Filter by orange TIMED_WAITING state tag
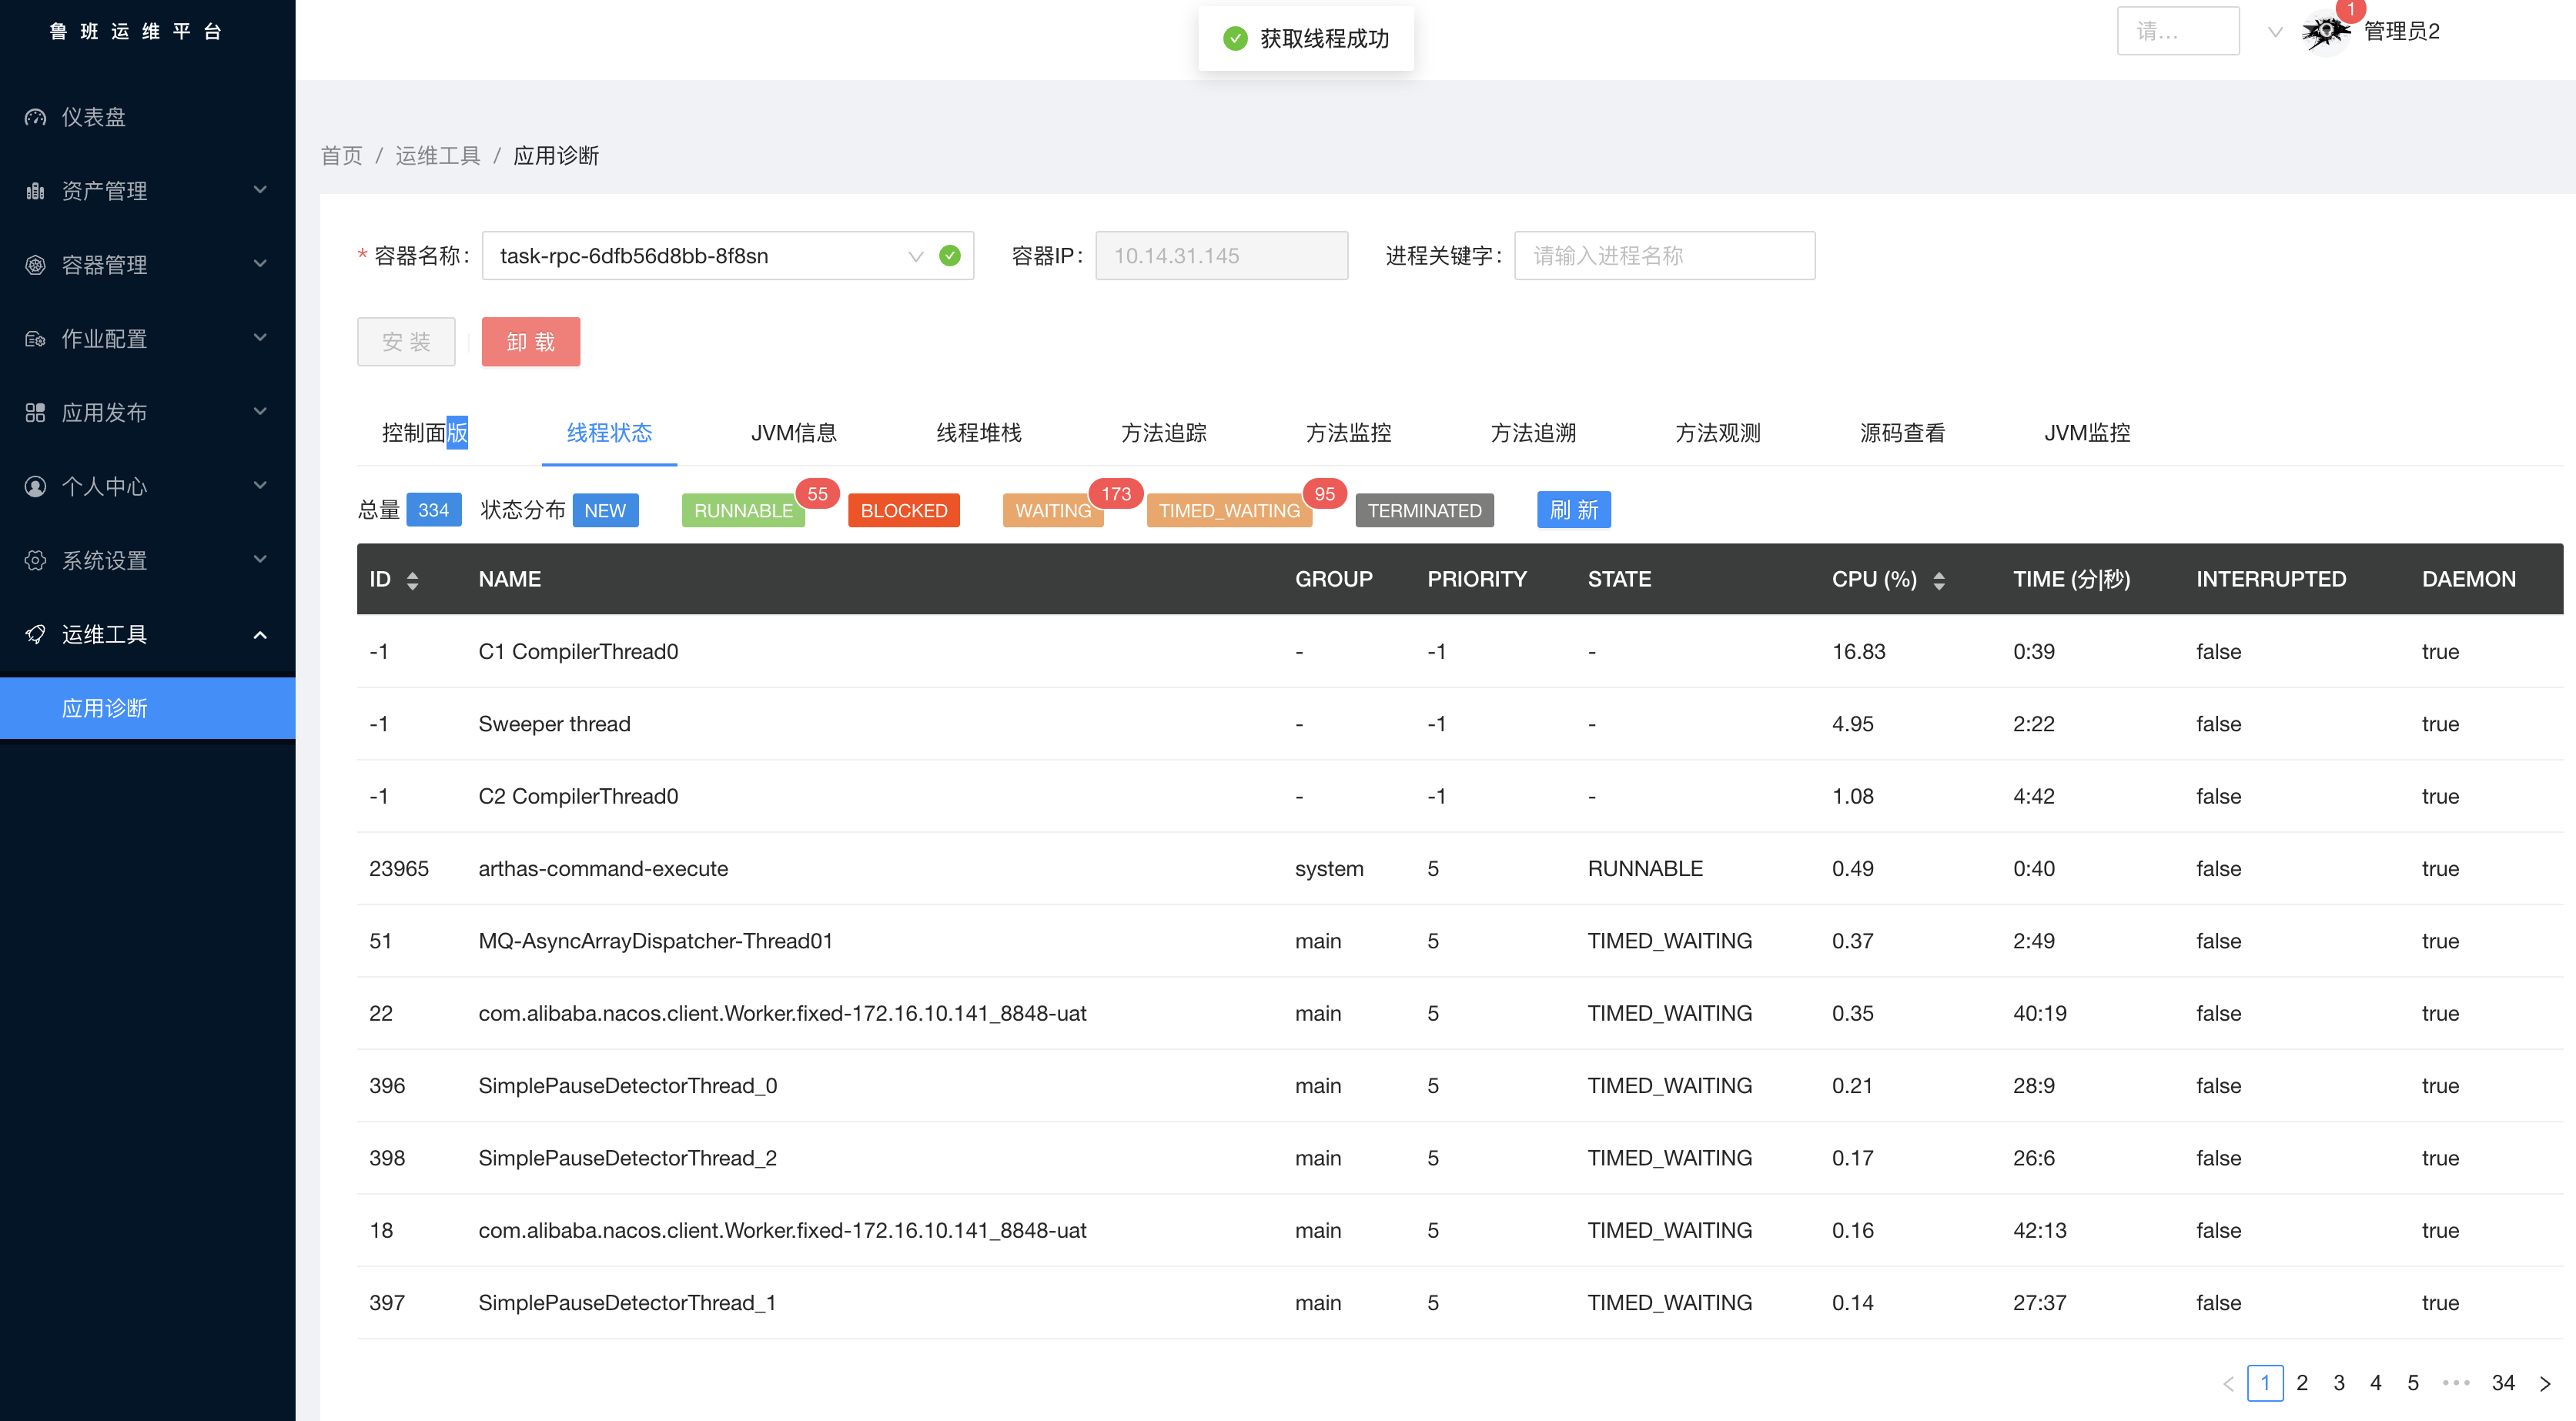This screenshot has height=1421, width=2576. (1228, 510)
